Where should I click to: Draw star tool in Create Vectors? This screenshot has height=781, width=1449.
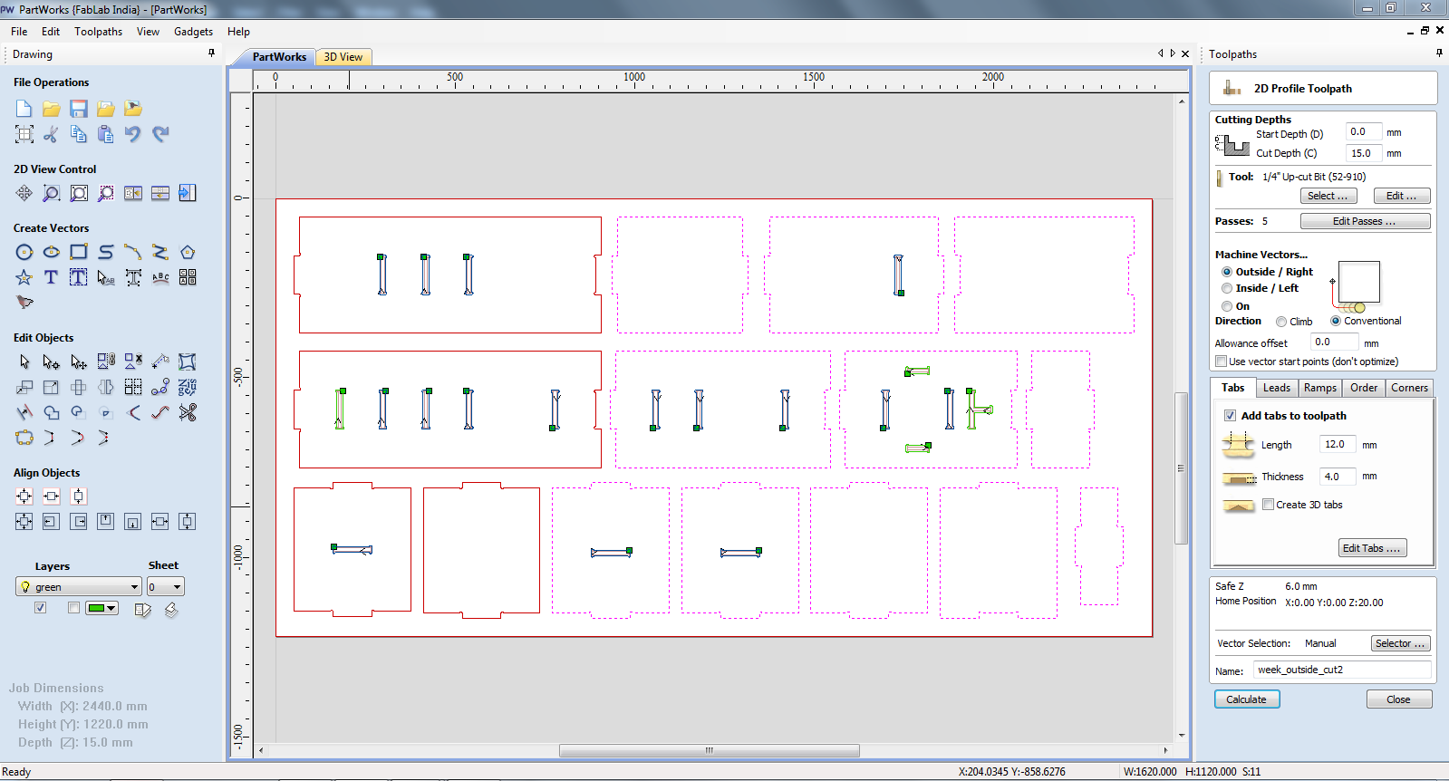tap(24, 277)
